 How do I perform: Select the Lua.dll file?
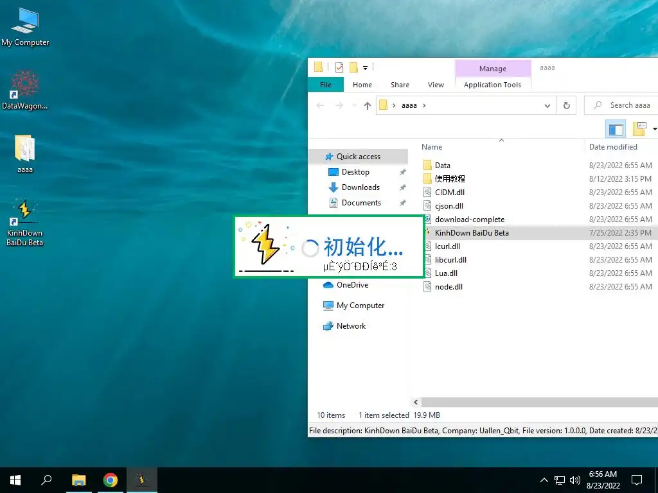446,273
